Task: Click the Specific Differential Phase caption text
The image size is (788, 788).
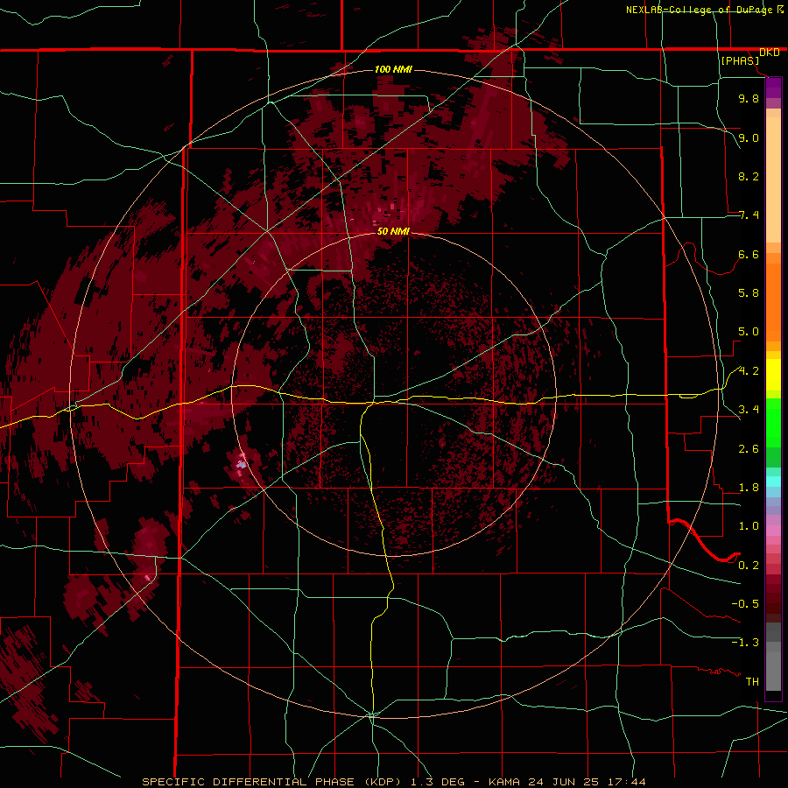Action: (x=394, y=782)
